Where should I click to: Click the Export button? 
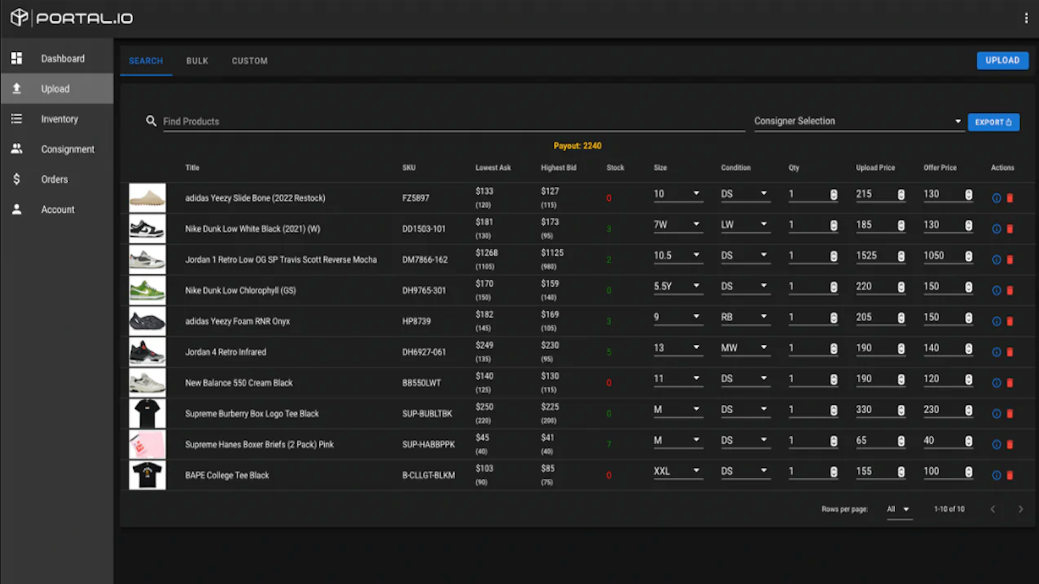[x=994, y=122]
